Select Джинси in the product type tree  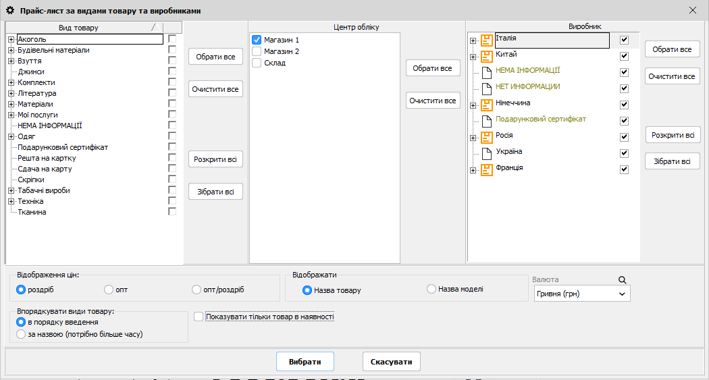31,72
